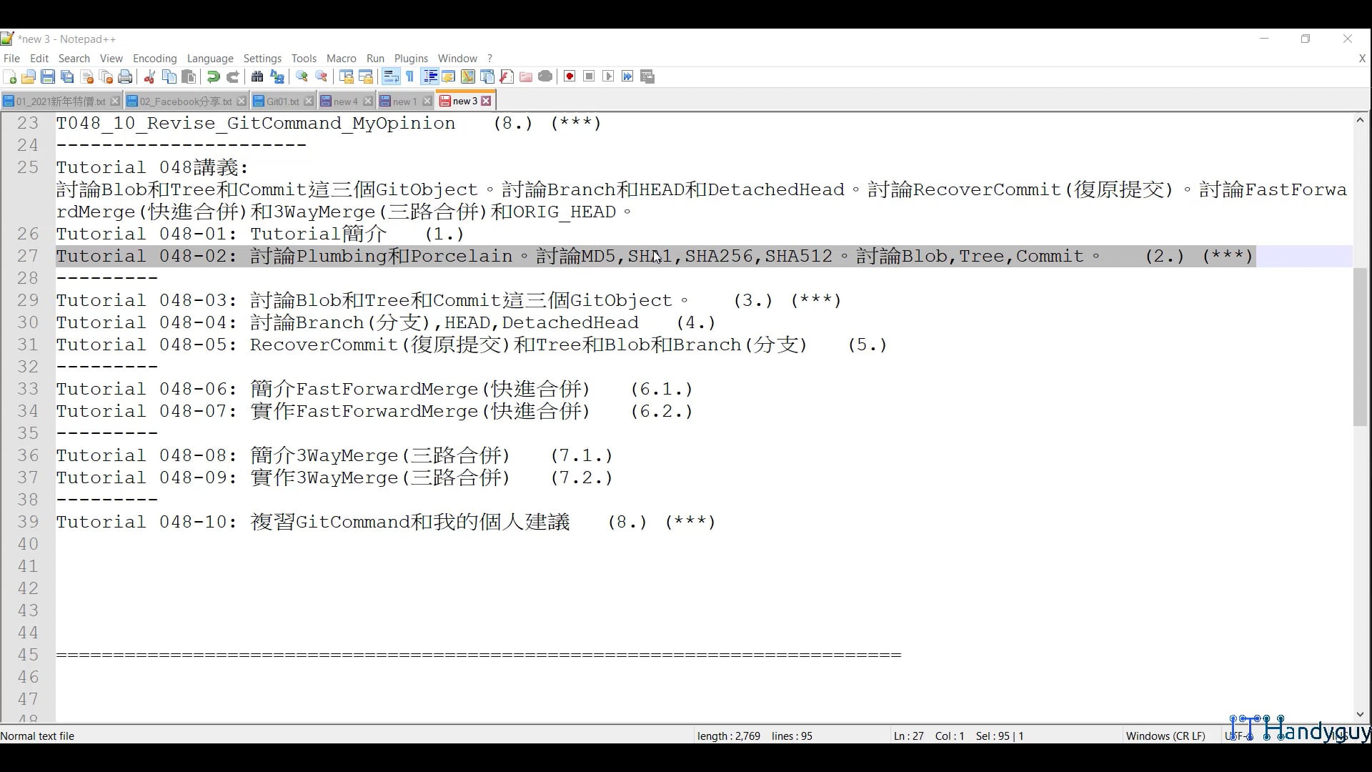Click the Windows (CR LF) status indicator

coord(1165,736)
